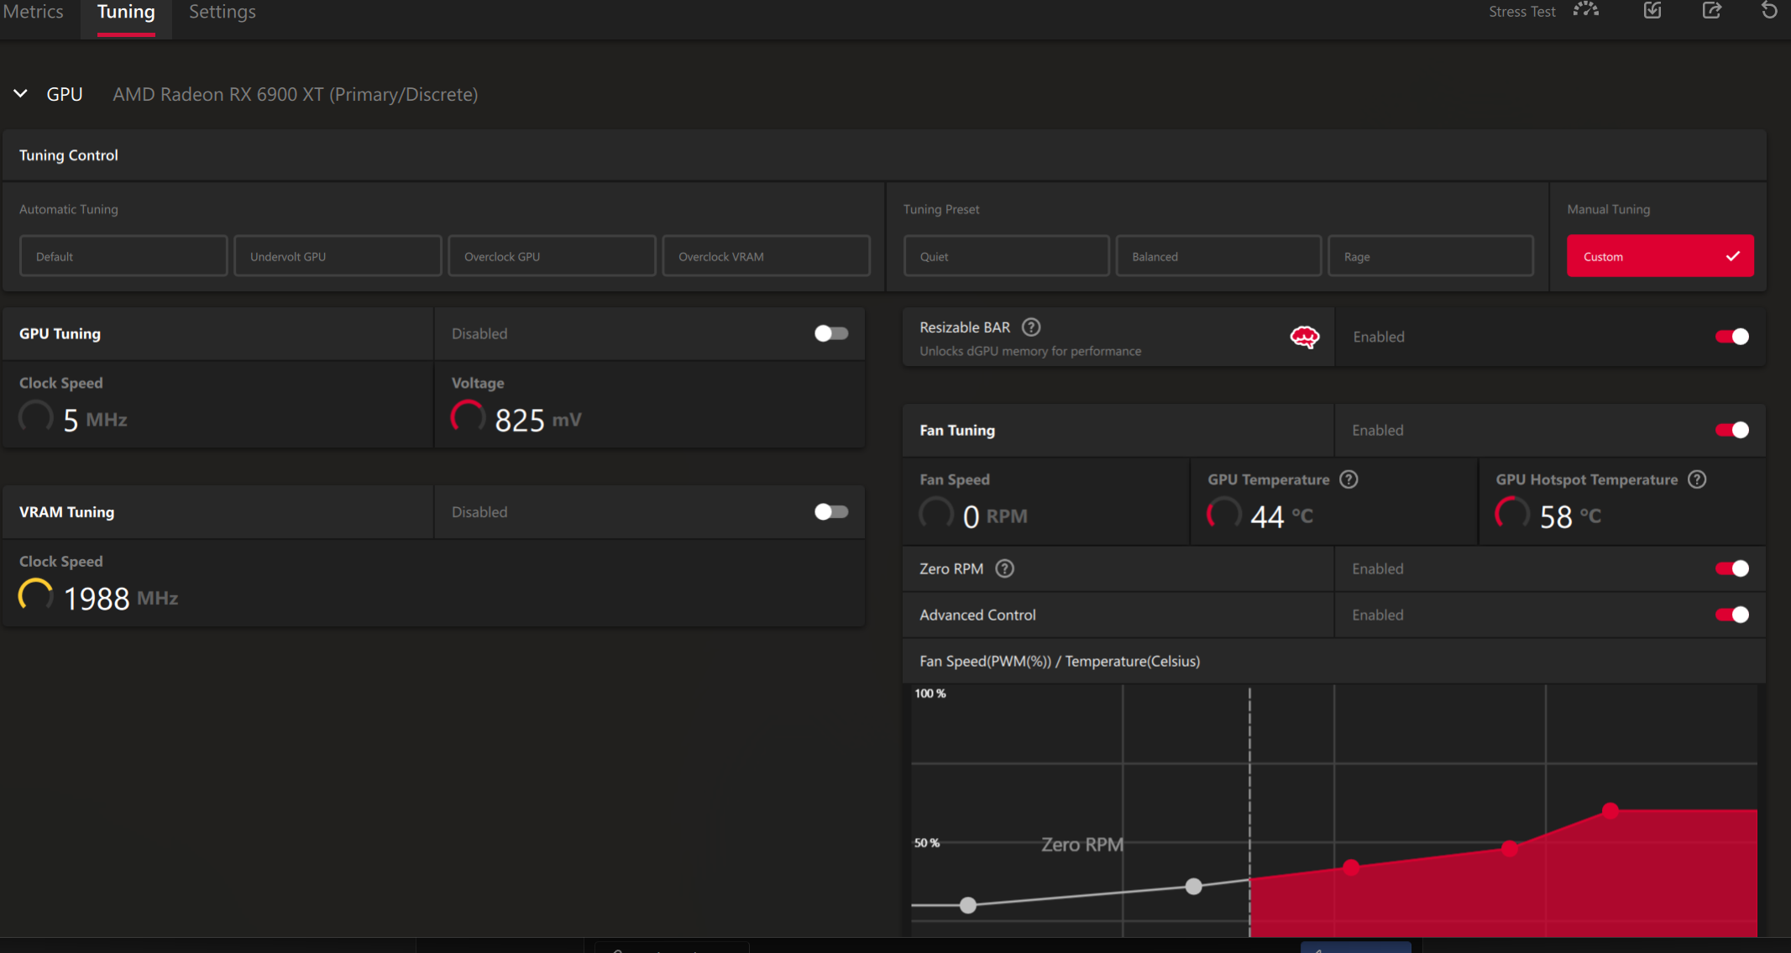Switch to the Metrics tab
This screenshot has width=1791, height=953.
click(x=34, y=13)
